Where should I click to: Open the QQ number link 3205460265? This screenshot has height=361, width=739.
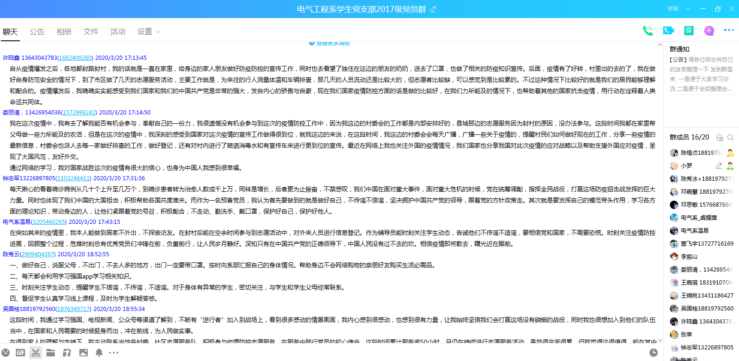(x=49, y=222)
